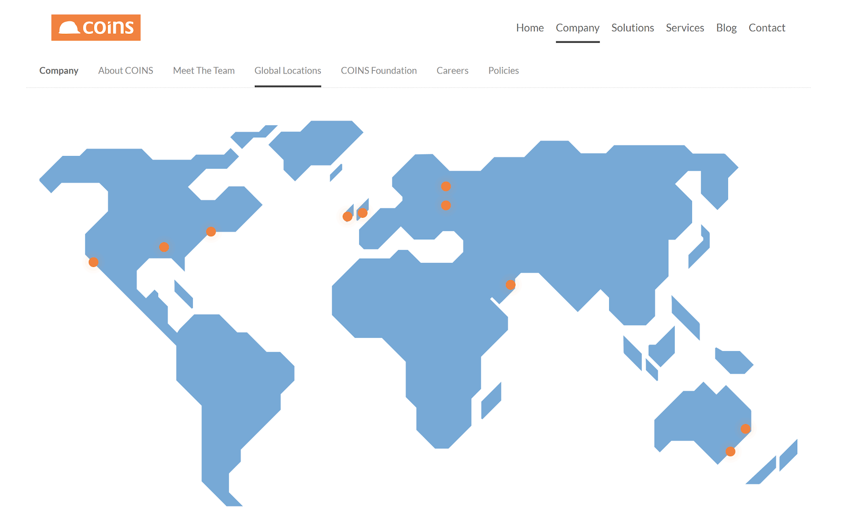The image size is (846, 525).
Task: Select the Middle East location marker
Action: [510, 285]
